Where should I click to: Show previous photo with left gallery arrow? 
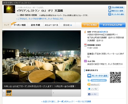[4, 93]
